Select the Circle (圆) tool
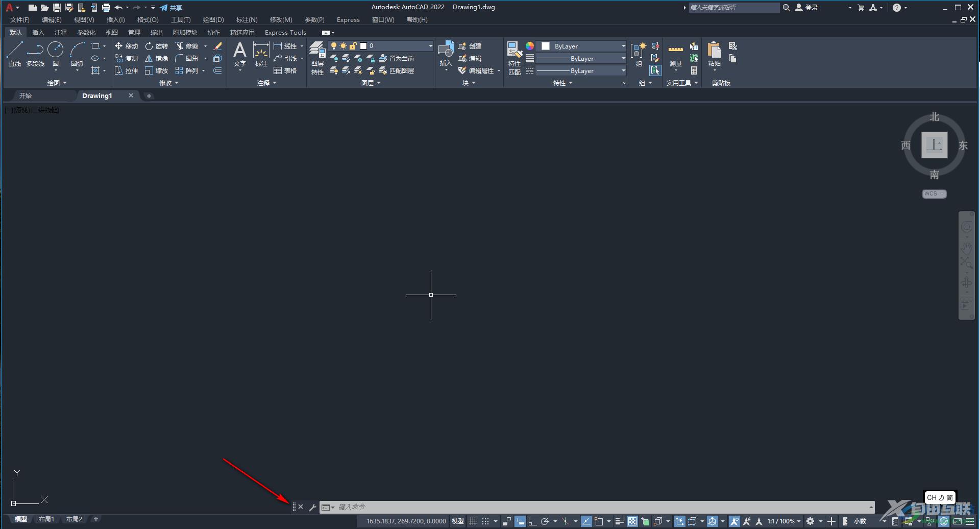 coord(55,54)
